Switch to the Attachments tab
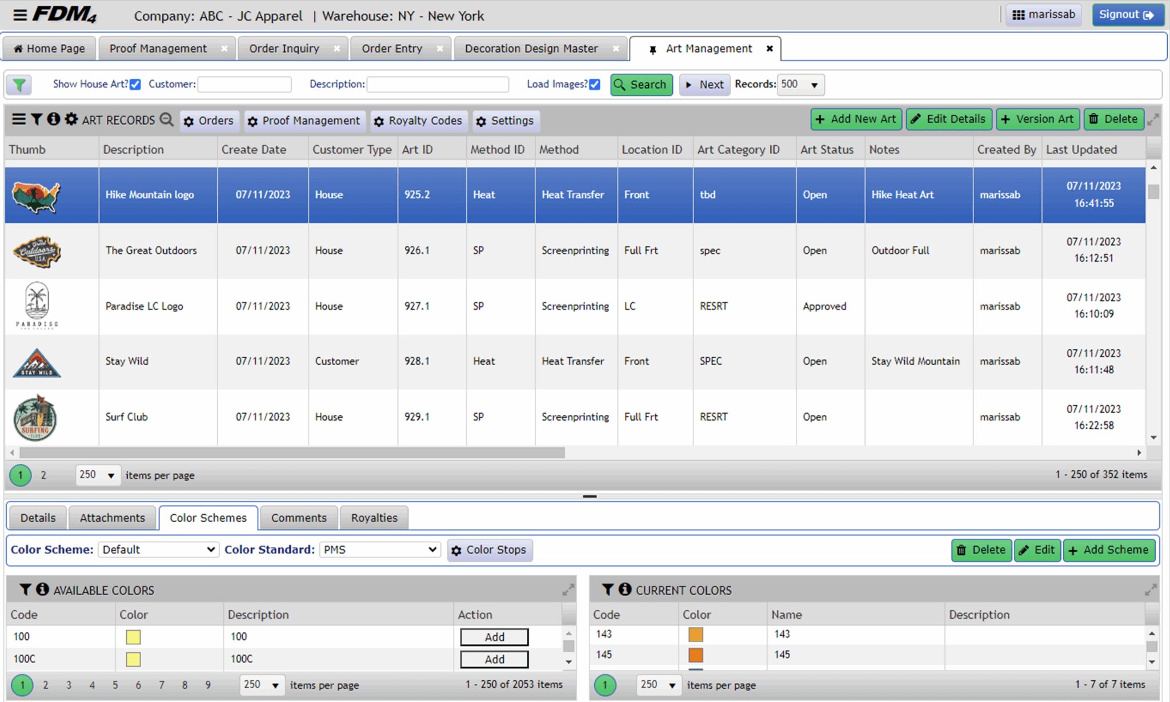 112,518
